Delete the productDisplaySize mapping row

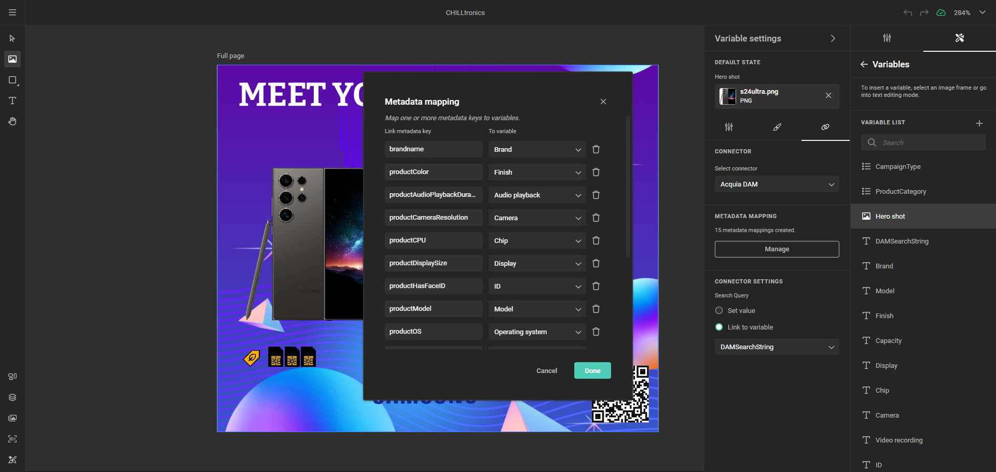[596, 263]
